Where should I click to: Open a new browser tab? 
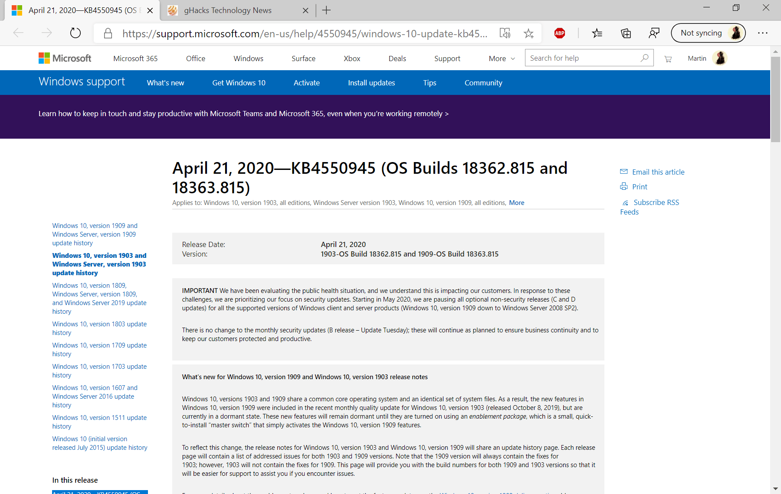click(327, 10)
